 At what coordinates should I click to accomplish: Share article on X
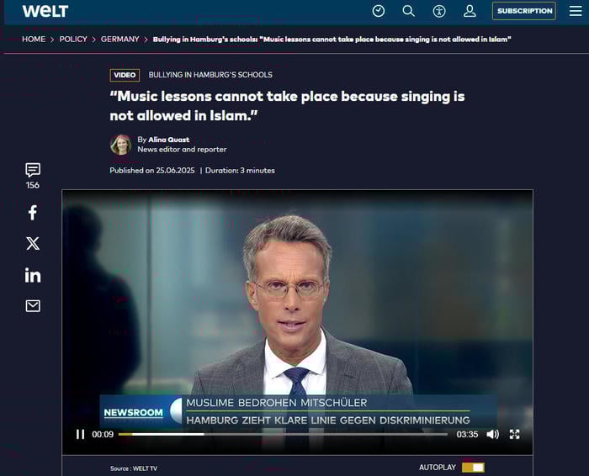click(33, 244)
